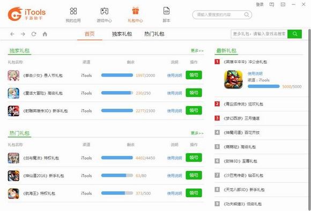This screenshot has width=311, height=211.
Task: Click the 《剑与魔法》特权礼包 name text
Action: [41, 158]
